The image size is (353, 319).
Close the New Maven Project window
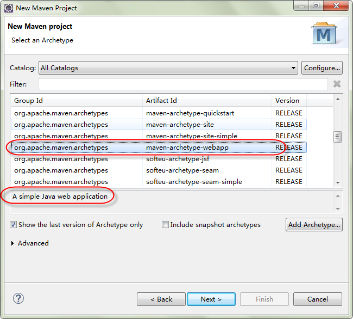click(336, 5)
